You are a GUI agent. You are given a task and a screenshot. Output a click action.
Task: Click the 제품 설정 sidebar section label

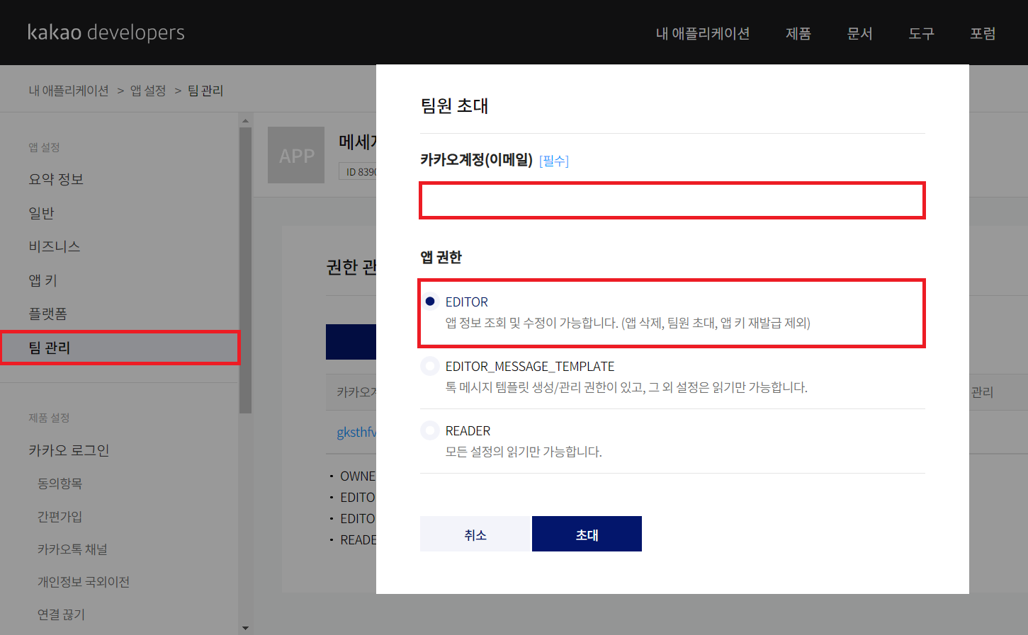49,418
